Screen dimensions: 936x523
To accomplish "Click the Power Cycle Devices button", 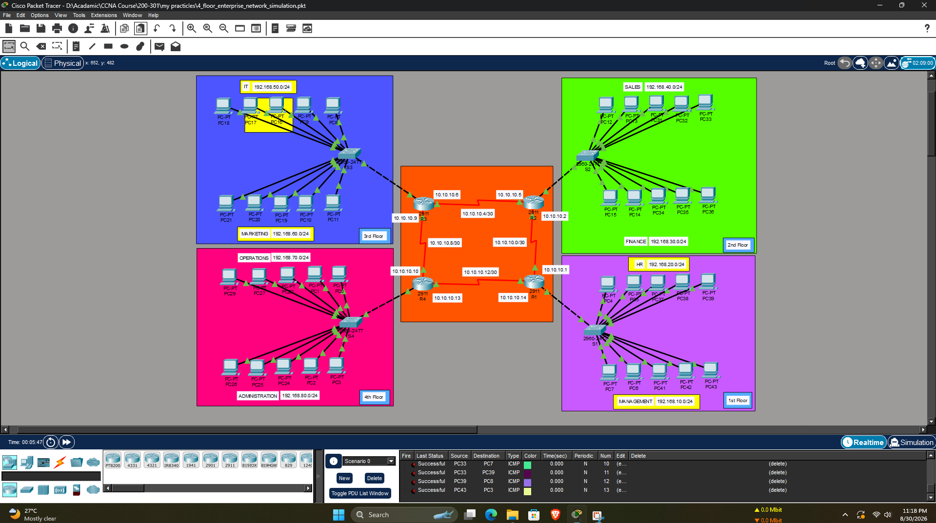I will pyautogui.click(x=51, y=442).
